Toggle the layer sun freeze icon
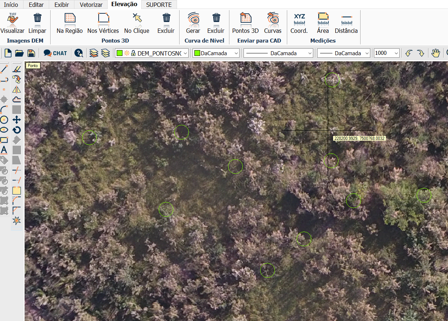448x321 pixels. pos(126,53)
